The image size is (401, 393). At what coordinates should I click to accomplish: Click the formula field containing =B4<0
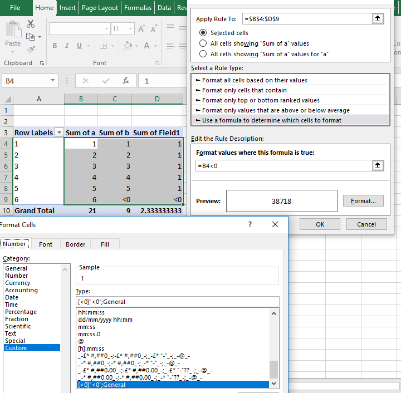pyautogui.click(x=284, y=166)
